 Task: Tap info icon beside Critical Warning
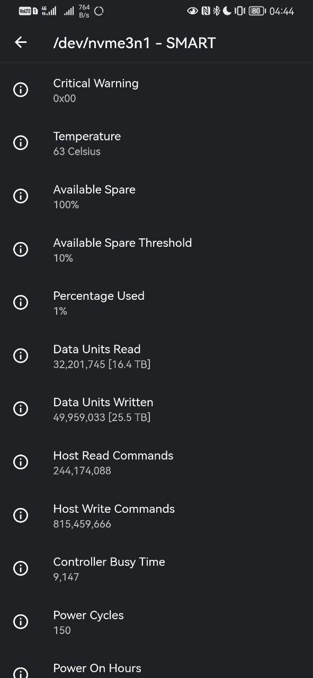point(21,90)
